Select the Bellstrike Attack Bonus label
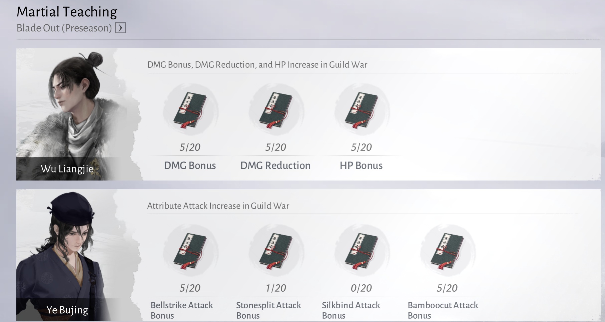Viewport: 605px width, 322px height. (182, 310)
